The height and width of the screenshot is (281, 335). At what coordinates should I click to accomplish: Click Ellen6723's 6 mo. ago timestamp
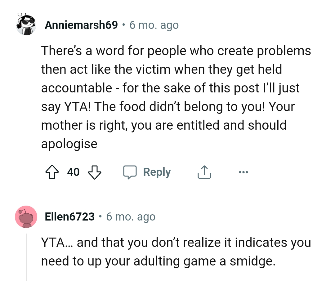point(130,216)
